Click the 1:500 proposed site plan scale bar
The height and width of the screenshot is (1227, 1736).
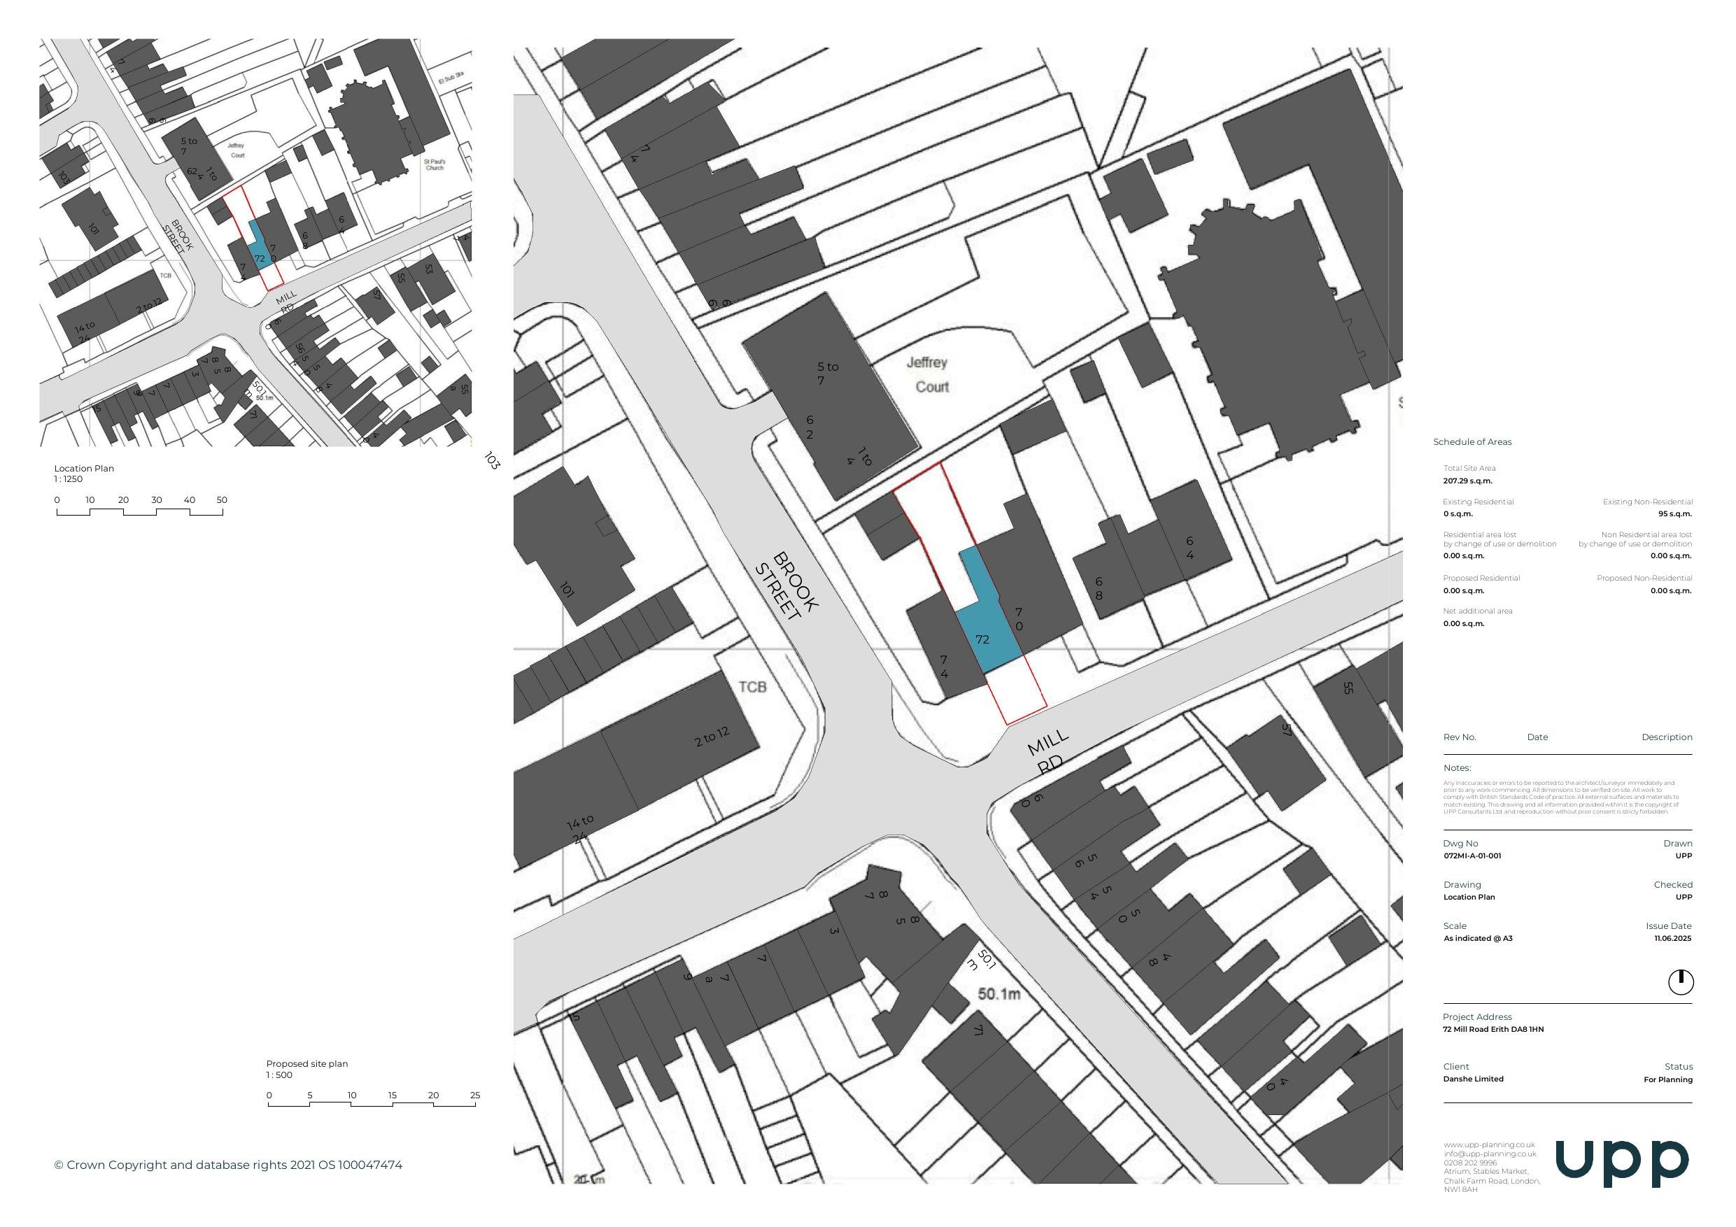pyautogui.click(x=372, y=1104)
